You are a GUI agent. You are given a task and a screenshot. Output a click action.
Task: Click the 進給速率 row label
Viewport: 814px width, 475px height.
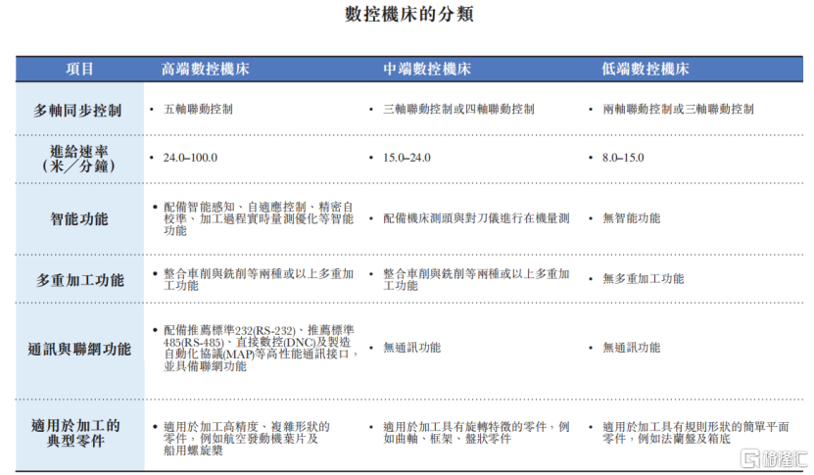pyautogui.click(x=78, y=158)
